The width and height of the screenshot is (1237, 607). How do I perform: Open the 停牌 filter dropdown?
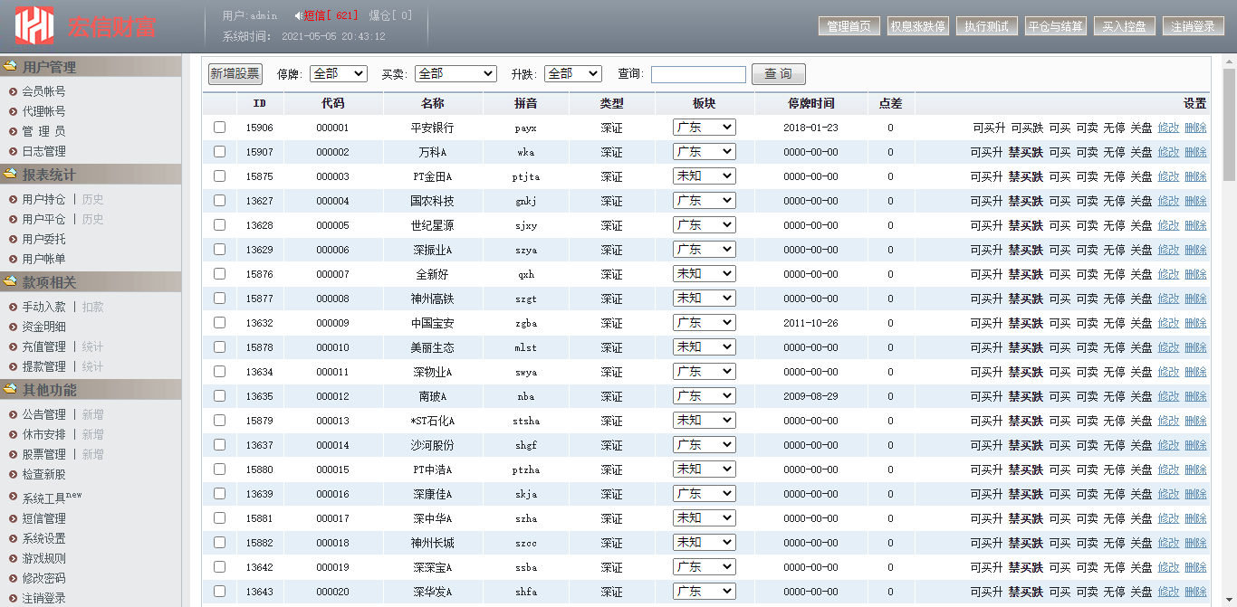338,74
